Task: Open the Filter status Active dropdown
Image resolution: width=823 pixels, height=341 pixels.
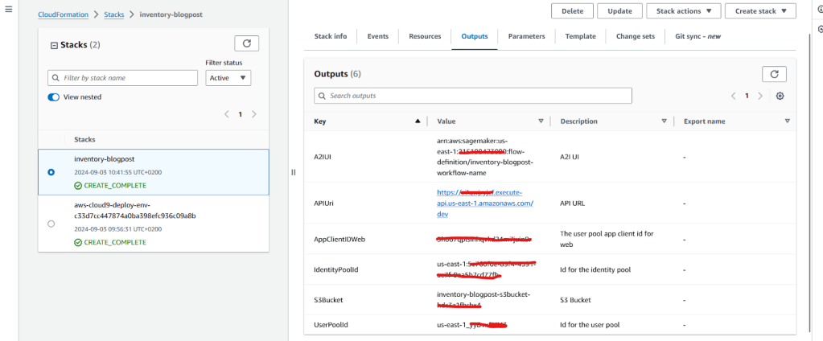Action: coord(228,78)
